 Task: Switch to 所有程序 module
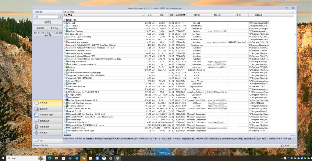(48, 103)
